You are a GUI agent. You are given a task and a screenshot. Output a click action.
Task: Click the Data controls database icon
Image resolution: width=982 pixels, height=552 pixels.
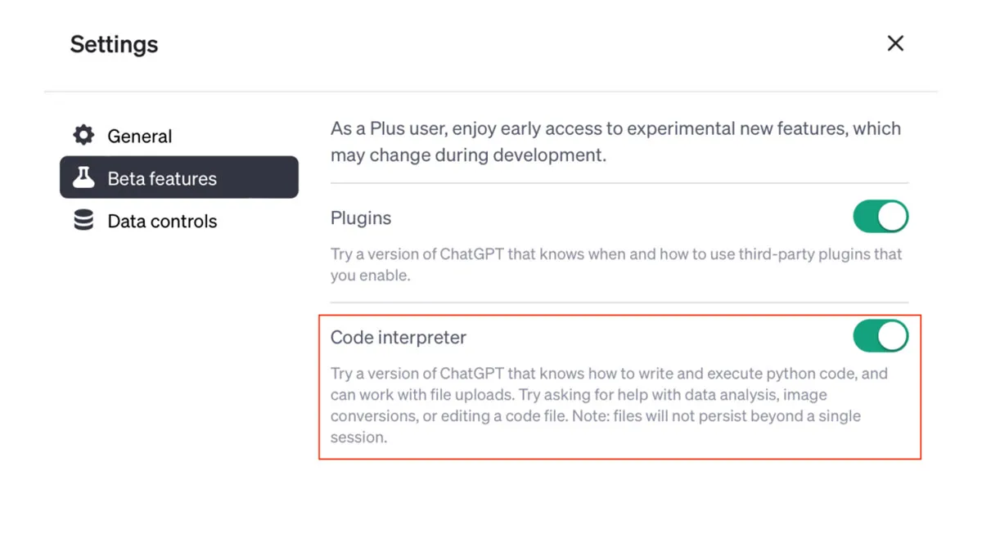point(83,221)
